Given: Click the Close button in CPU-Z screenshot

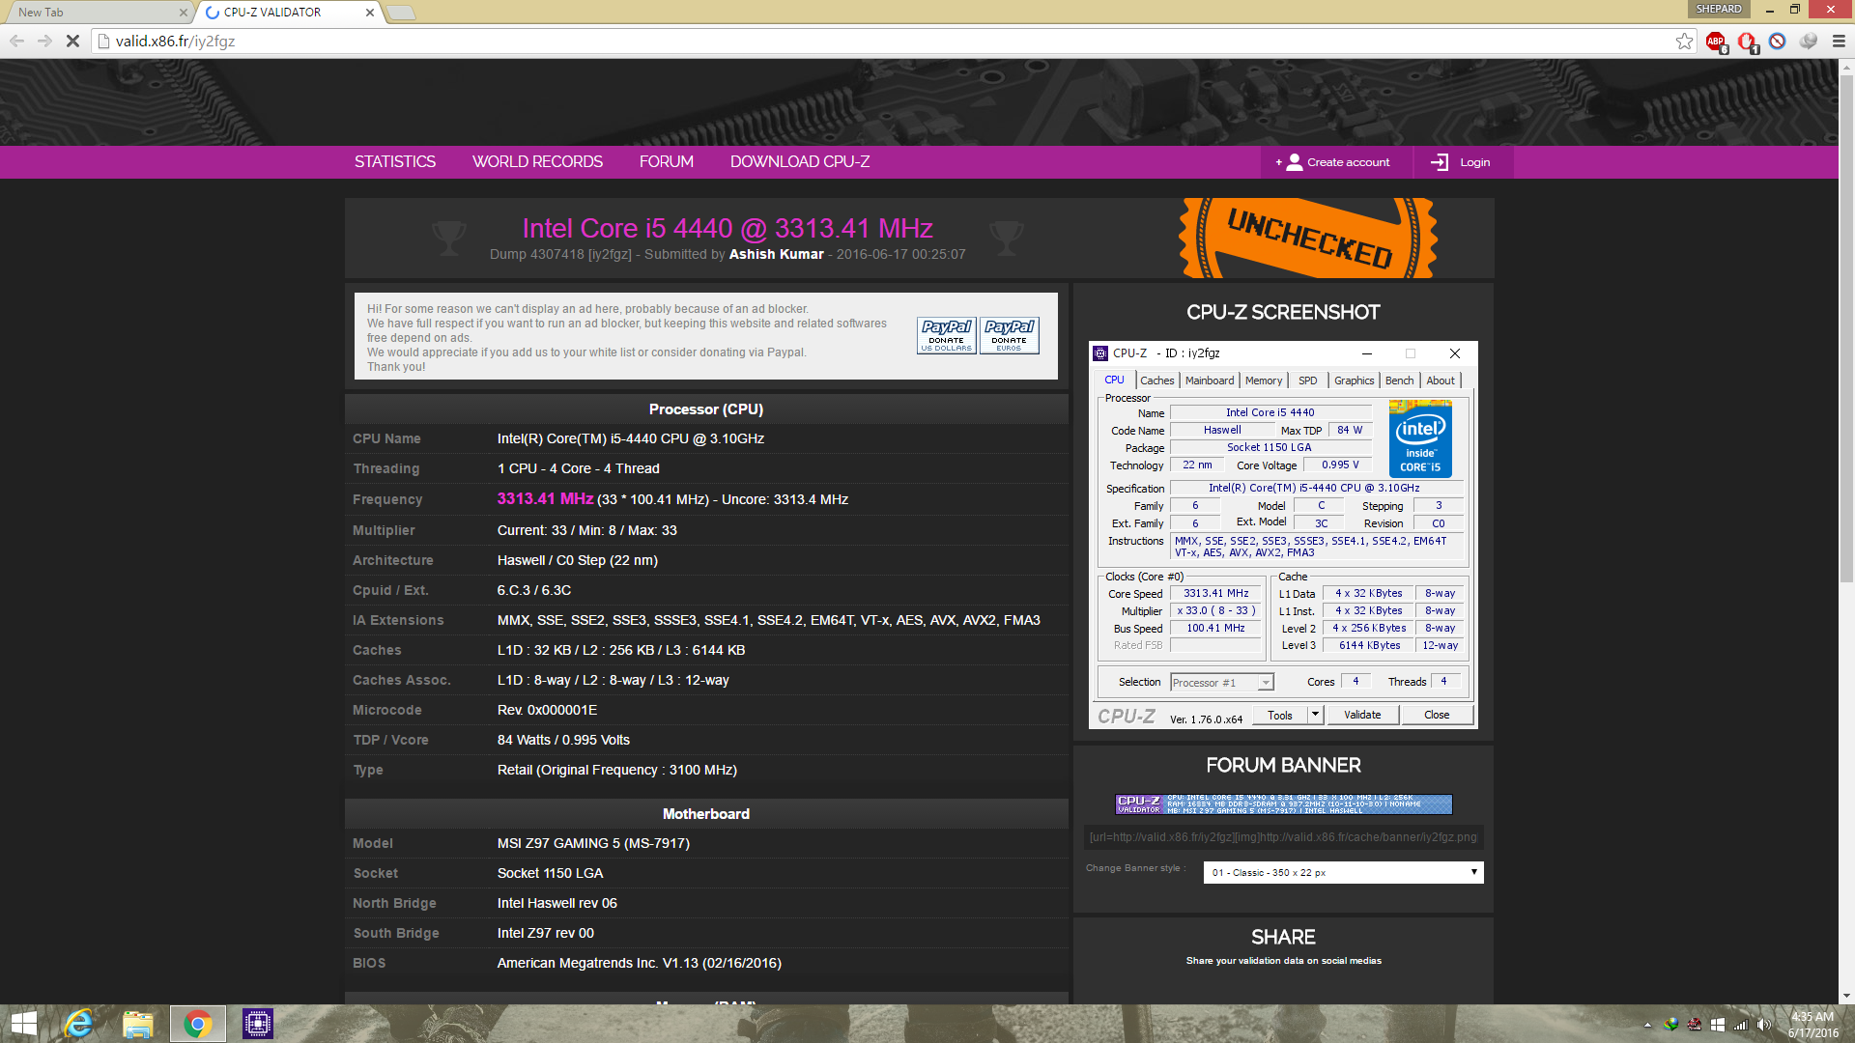Looking at the screenshot, I should pyautogui.click(x=1437, y=715).
